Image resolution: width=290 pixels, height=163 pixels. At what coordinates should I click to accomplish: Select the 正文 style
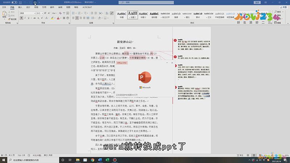(x=209, y=15)
